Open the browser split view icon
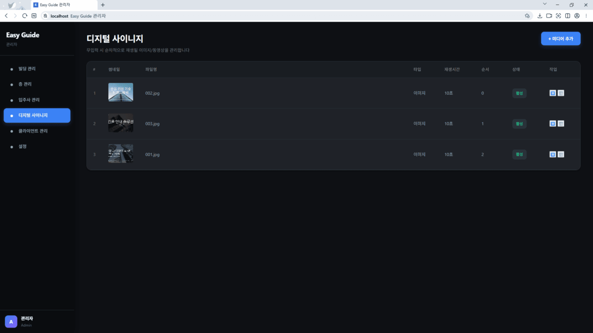The height and width of the screenshot is (333, 593). pos(568,16)
